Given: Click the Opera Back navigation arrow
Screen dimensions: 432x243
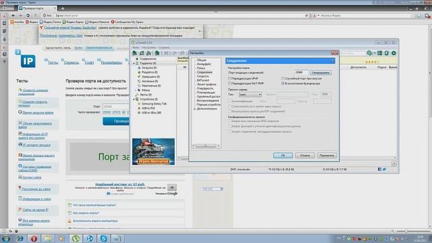Looking at the screenshot, I should pos(13,16).
